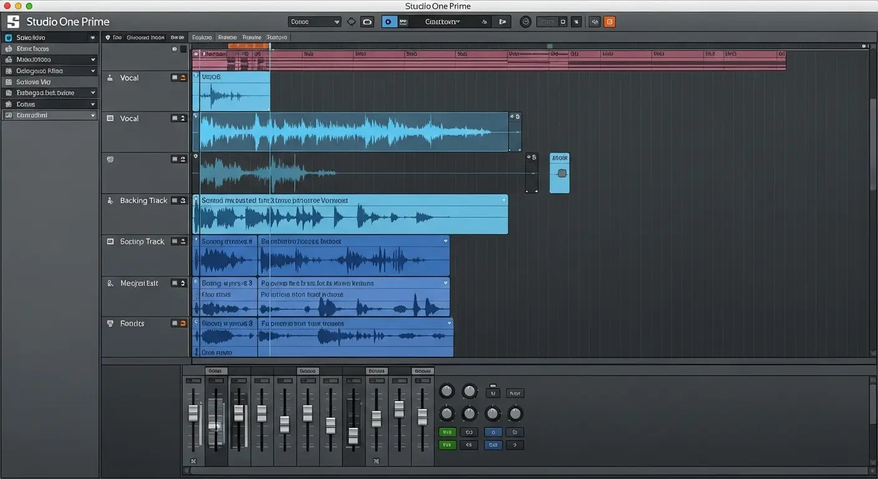Image resolution: width=878 pixels, height=479 pixels.
Task: Click the green button in top row of mixer panel
Action: point(447,432)
